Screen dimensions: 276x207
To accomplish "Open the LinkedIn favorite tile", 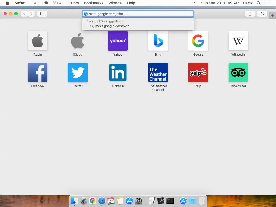I will pyautogui.click(x=118, y=72).
